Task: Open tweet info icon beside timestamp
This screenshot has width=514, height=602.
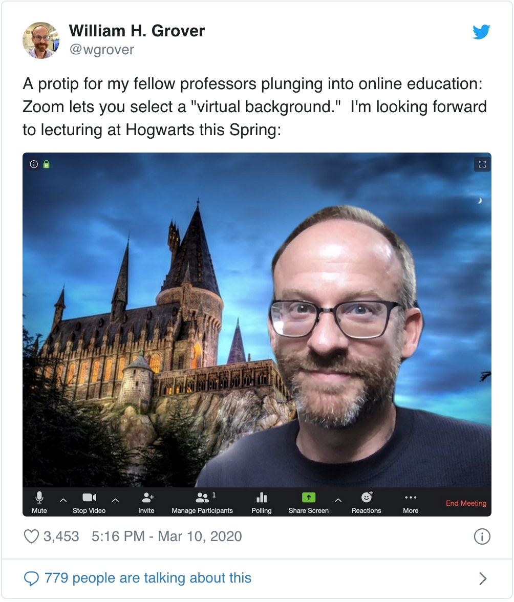Action: click(x=482, y=536)
